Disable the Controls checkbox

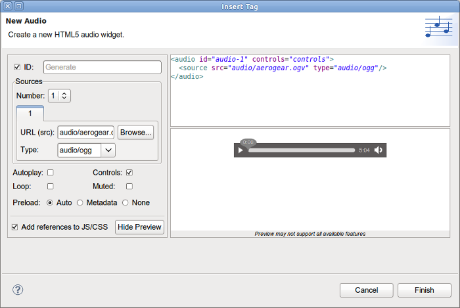pyautogui.click(x=129, y=173)
